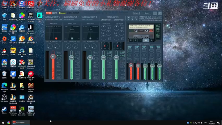Mute master bus A1
This screenshot has height=125, width=222.
click(x=130, y=58)
